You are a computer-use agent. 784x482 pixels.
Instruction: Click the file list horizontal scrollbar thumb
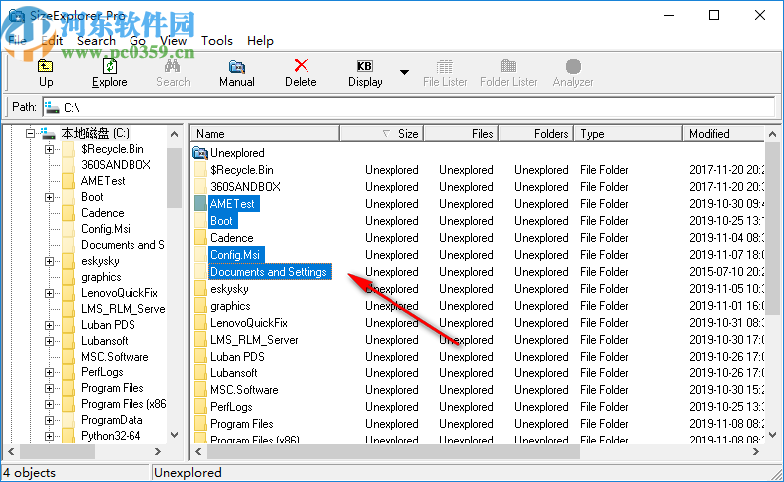pos(393,451)
